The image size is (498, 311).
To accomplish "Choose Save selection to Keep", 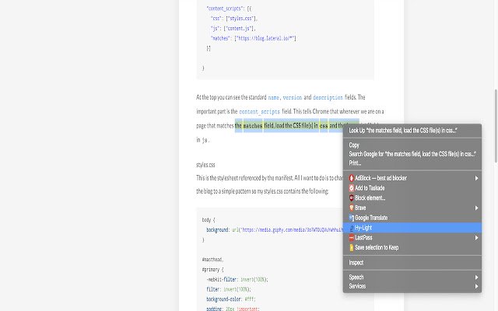I will 412,247.
